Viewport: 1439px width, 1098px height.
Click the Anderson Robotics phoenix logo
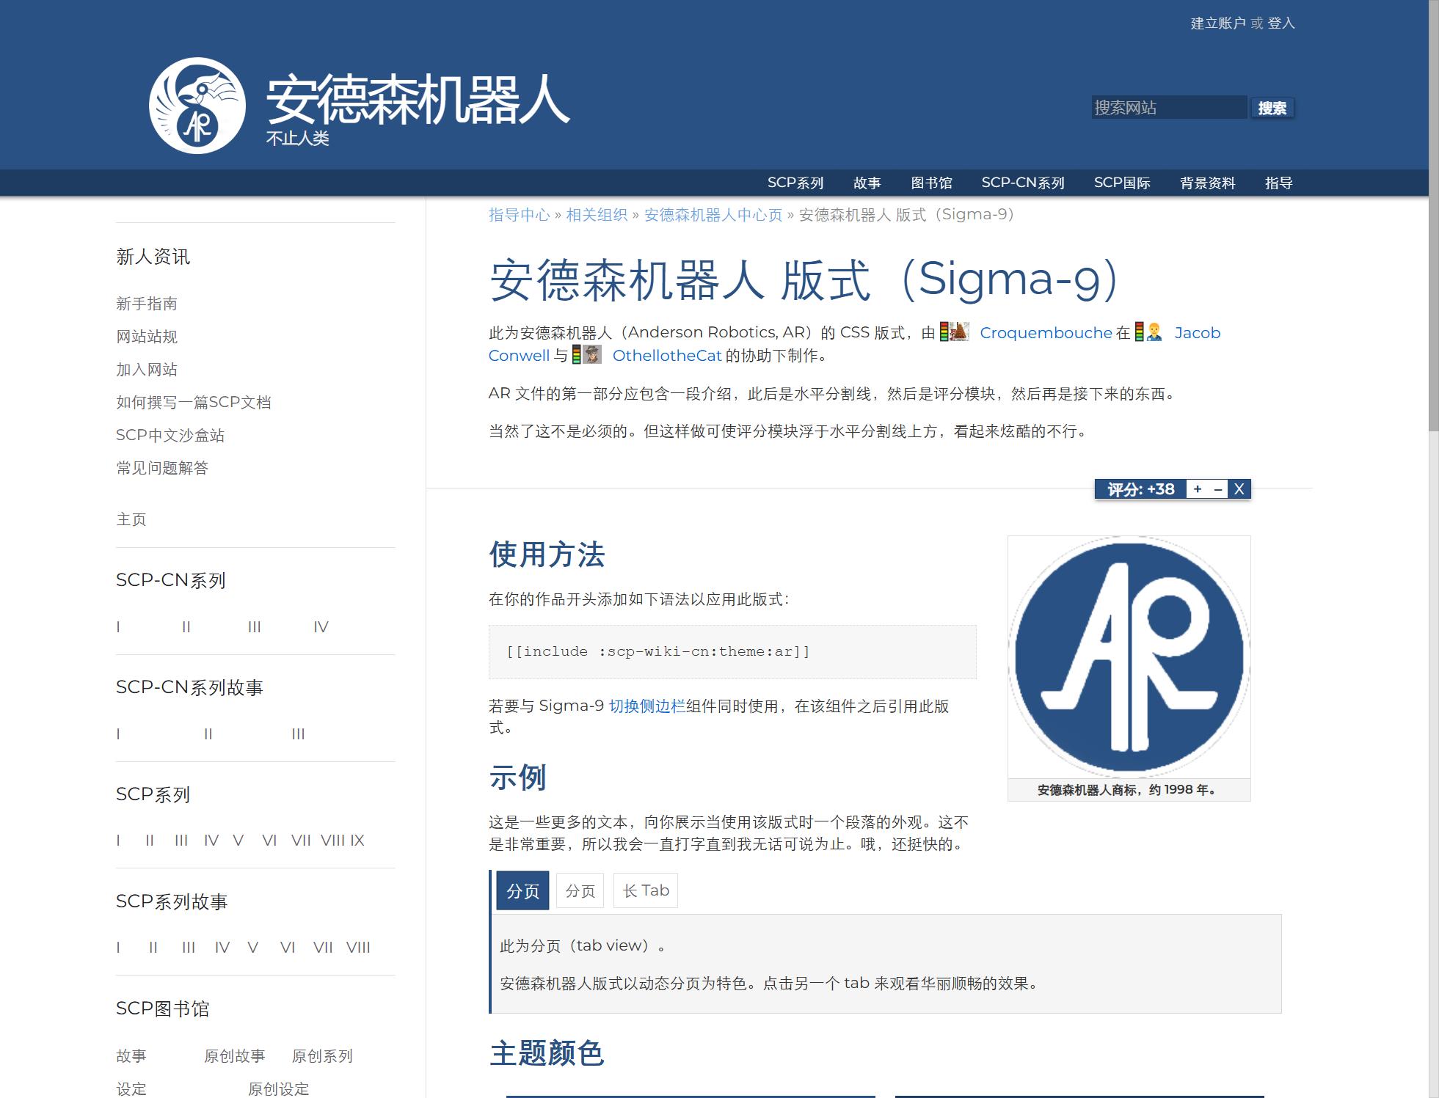click(197, 106)
